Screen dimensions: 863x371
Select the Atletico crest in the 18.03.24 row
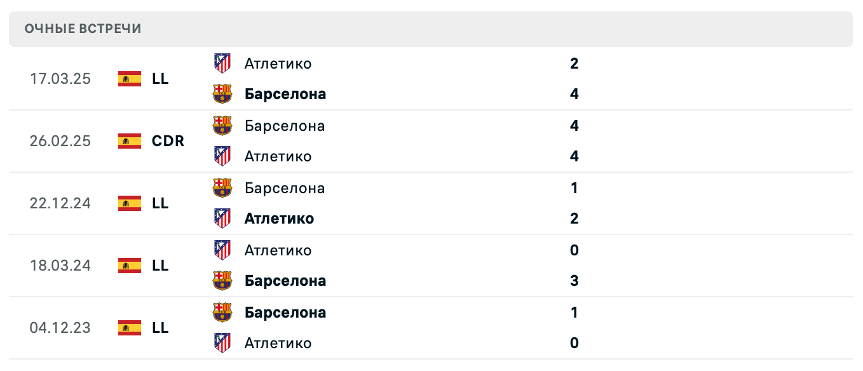(222, 250)
